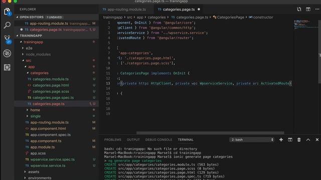This screenshot has width=321, height=180.
Task: Open wpservice.service.ts file
Action: 57,165
